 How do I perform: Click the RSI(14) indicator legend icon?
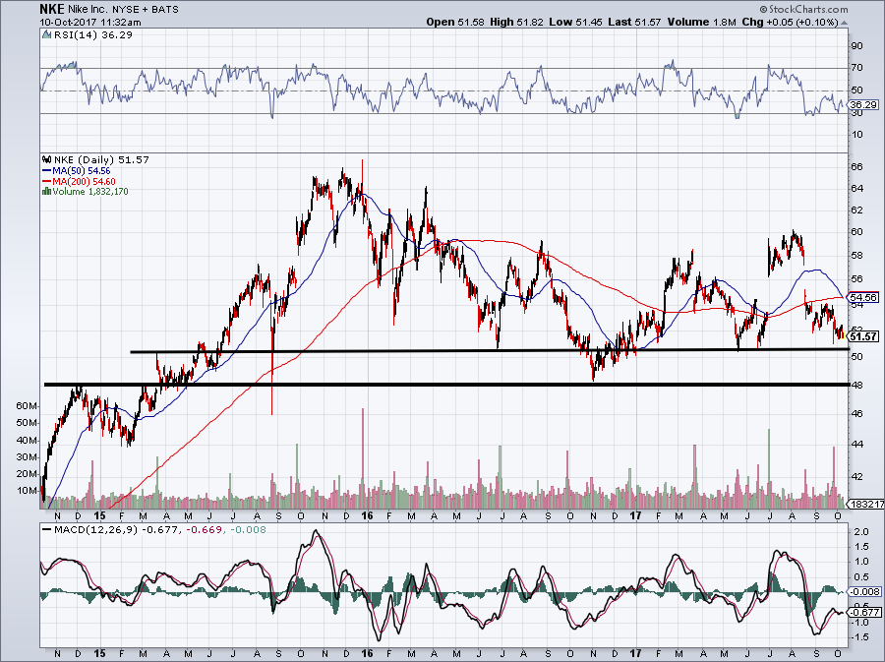47,35
